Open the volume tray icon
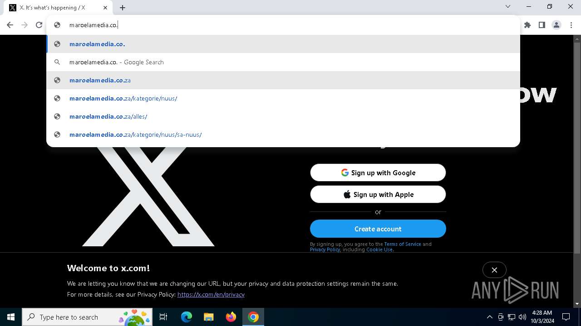This screenshot has width=581, height=326. [522, 317]
